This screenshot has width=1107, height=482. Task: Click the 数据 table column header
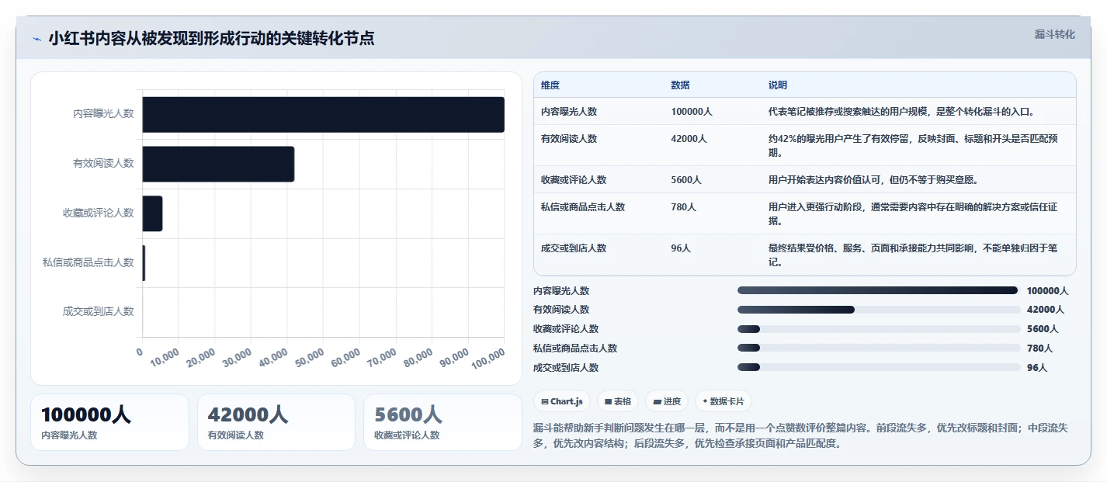point(681,85)
